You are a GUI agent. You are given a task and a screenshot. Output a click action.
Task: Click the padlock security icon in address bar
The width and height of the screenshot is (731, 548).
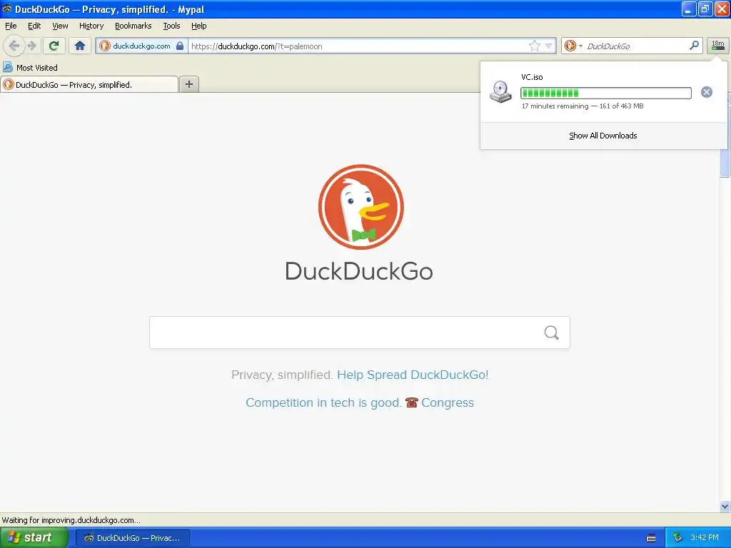point(180,46)
